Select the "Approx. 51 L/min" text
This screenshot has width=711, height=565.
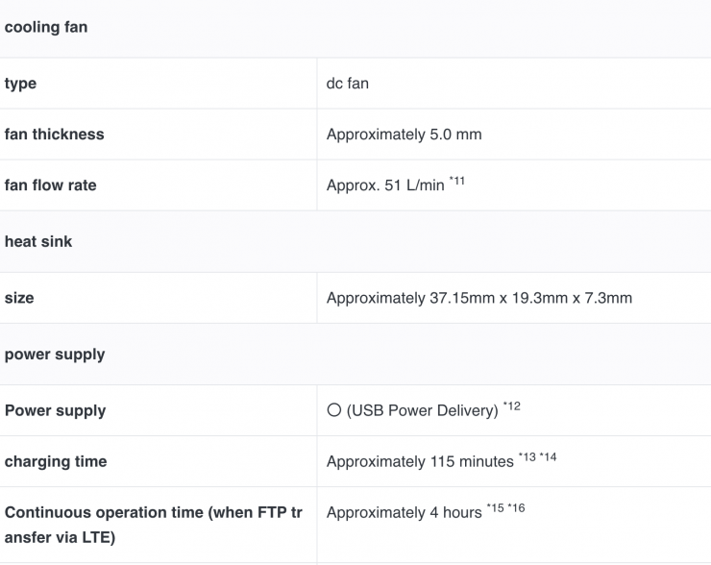[385, 185]
